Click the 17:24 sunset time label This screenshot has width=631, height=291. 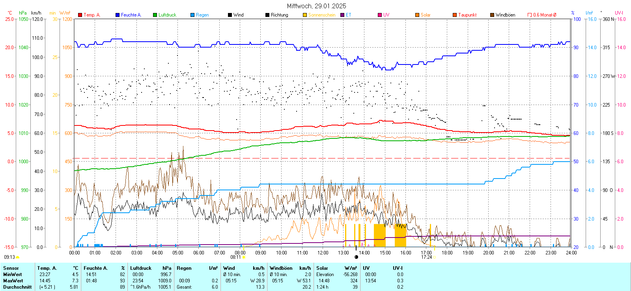(x=426, y=257)
